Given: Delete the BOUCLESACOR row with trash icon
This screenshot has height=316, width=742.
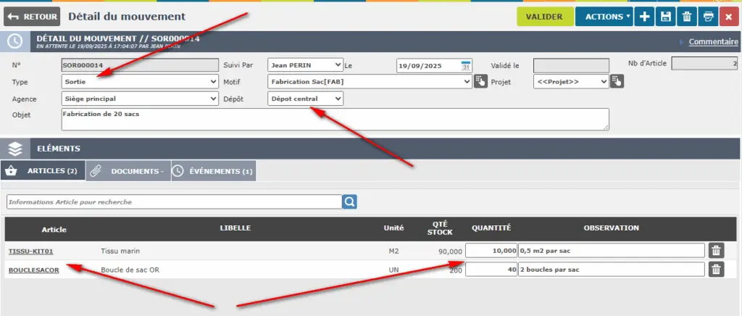Looking at the screenshot, I should (716, 270).
